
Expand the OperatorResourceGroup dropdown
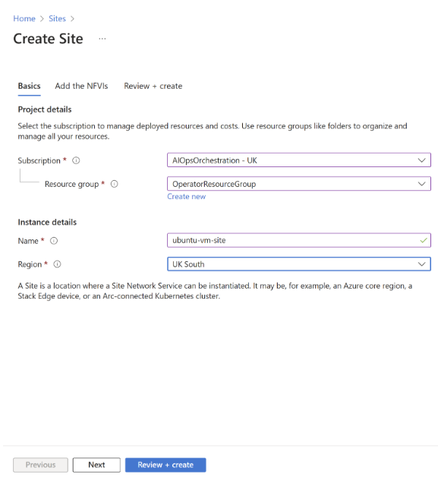click(x=299, y=184)
